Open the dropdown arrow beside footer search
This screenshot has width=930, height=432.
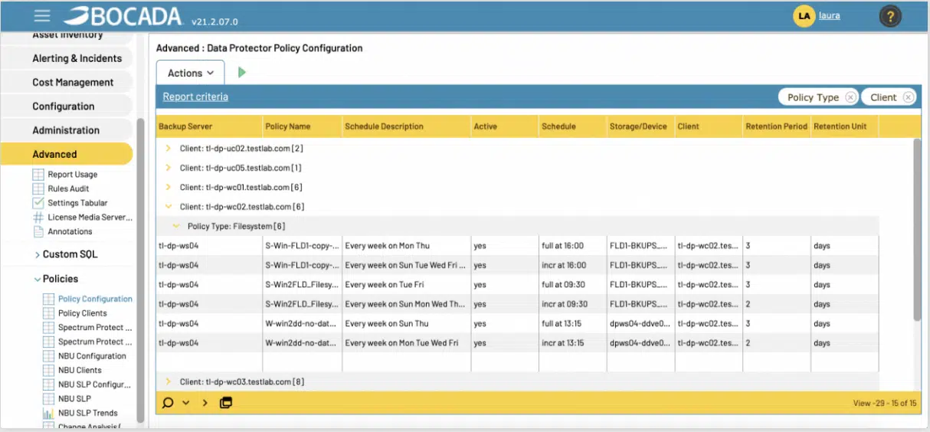coord(186,403)
